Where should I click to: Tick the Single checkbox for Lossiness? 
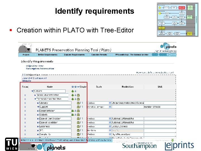click(82, 126)
